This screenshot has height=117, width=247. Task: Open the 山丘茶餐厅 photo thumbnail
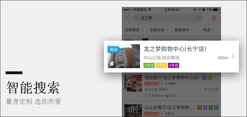click(133, 111)
